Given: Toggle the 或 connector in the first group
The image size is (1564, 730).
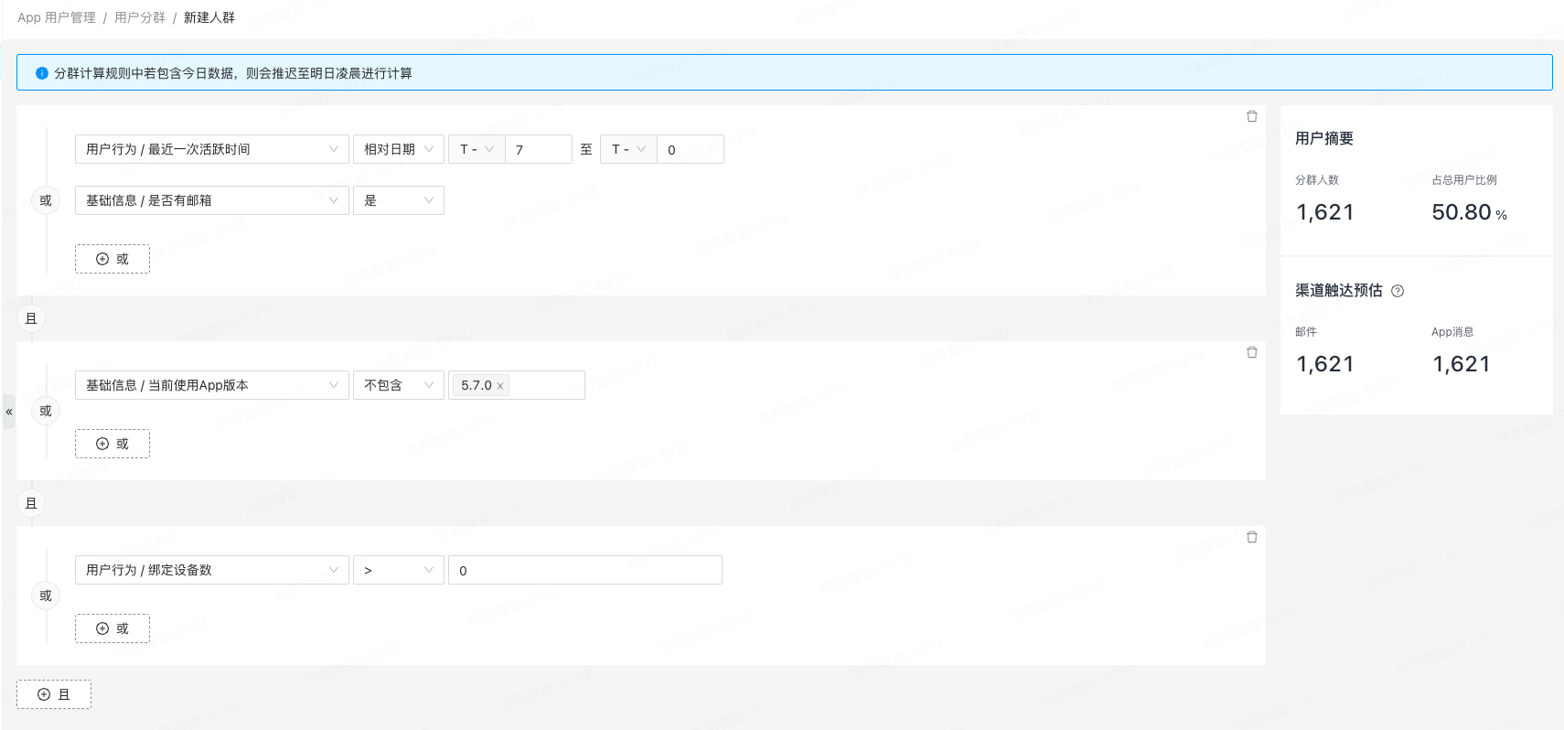Looking at the screenshot, I should coord(46,200).
